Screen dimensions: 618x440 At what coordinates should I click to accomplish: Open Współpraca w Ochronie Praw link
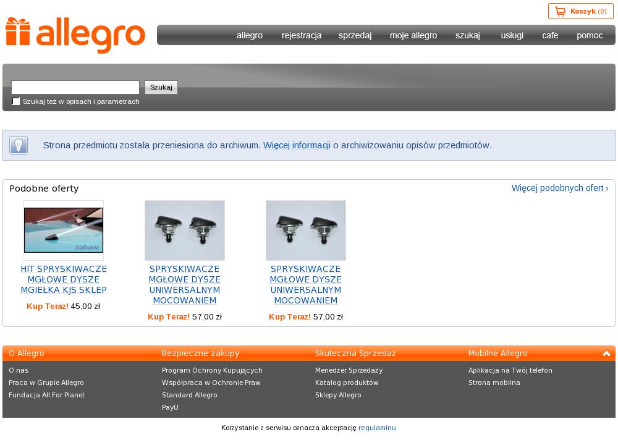tap(211, 383)
